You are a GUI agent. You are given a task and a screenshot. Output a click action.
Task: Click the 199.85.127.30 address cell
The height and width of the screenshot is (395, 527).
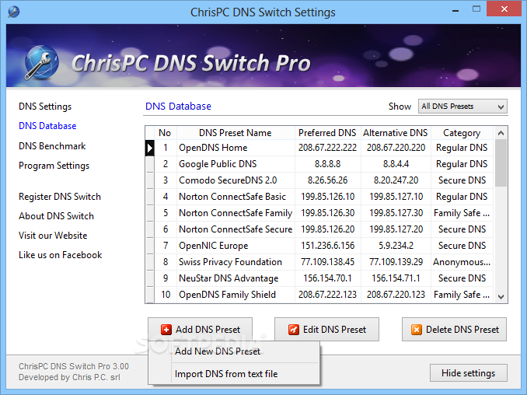pos(396,213)
